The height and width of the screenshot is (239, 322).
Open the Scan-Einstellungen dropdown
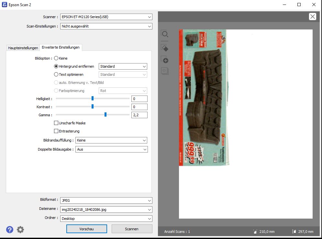tap(106, 26)
